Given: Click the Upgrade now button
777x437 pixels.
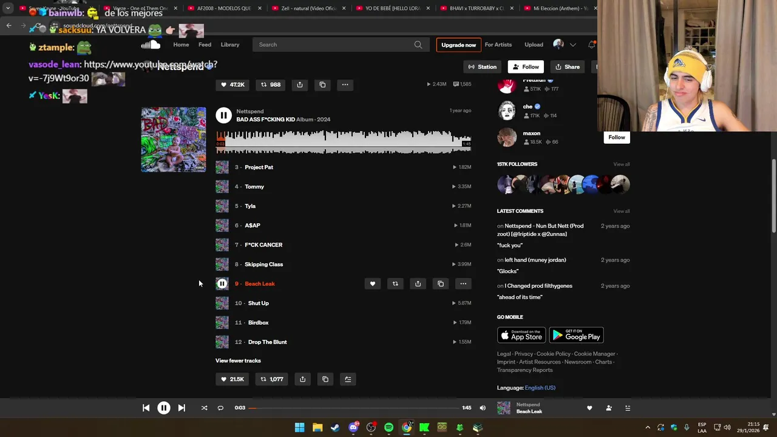Looking at the screenshot, I should (458, 45).
